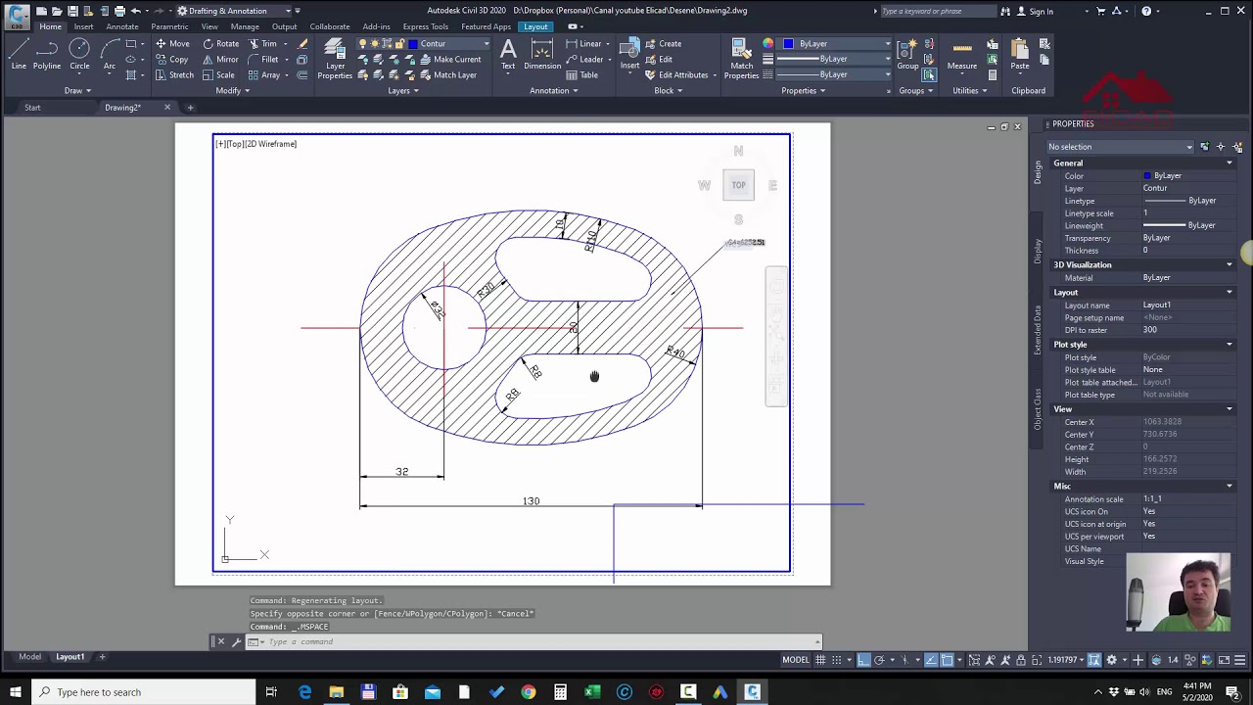Open the Annotate ribbon tab
1253x705 pixels.
click(122, 26)
